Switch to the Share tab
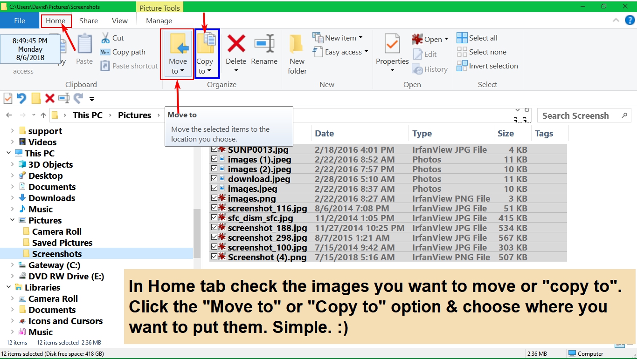This screenshot has width=637, height=359. tap(89, 20)
